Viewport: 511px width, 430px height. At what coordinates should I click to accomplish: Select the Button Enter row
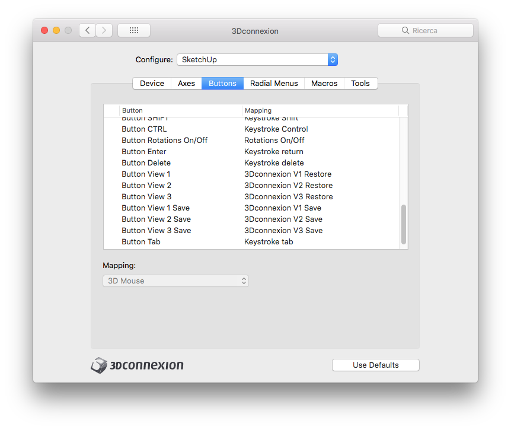[251, 152]
